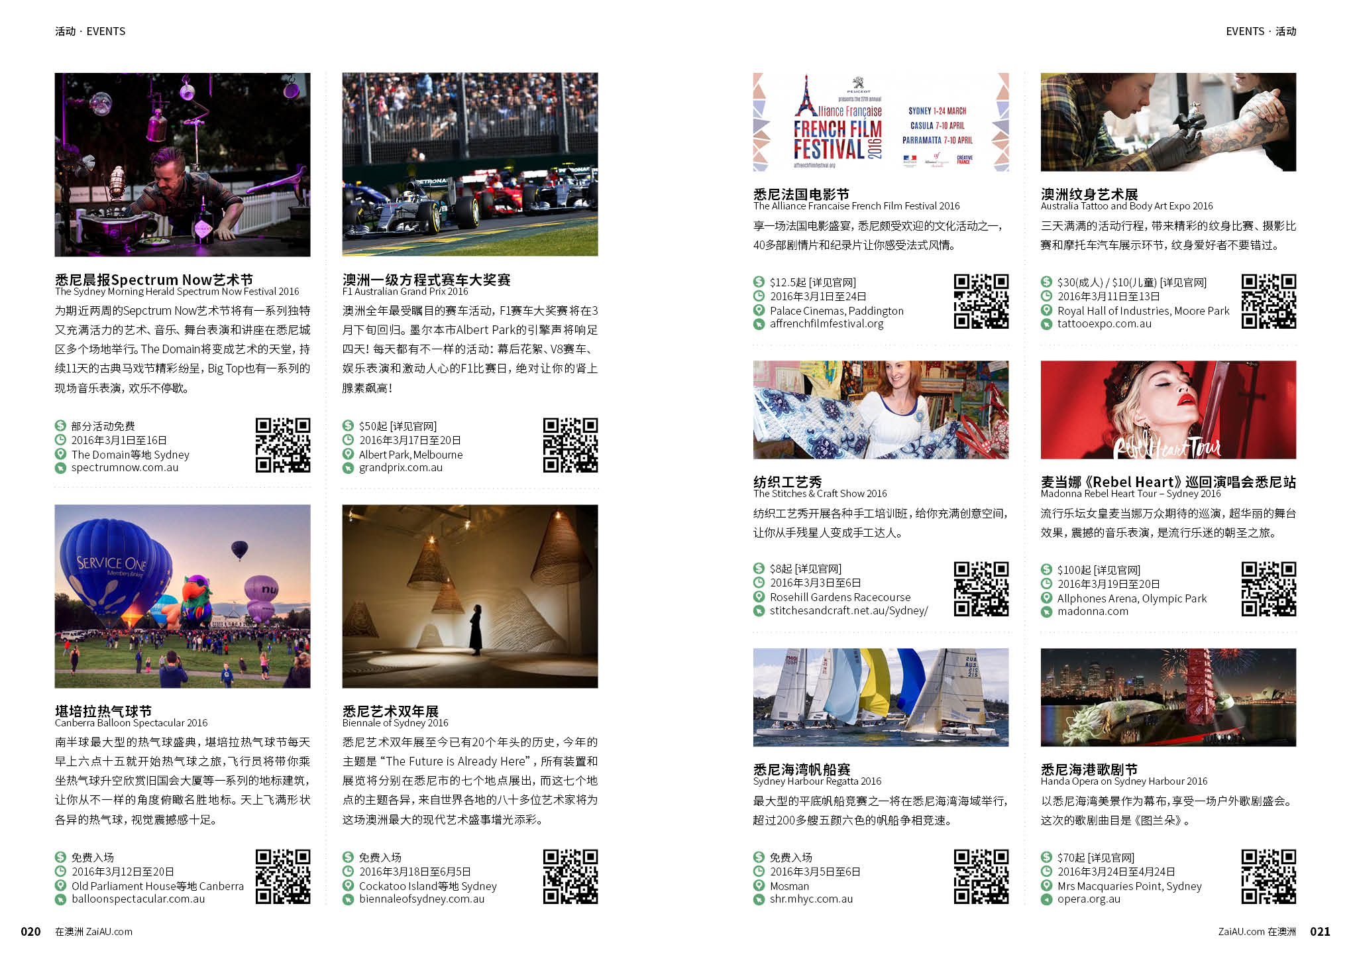
Task: Click the craft show quilt photo
Action: (x=881, y=410)
